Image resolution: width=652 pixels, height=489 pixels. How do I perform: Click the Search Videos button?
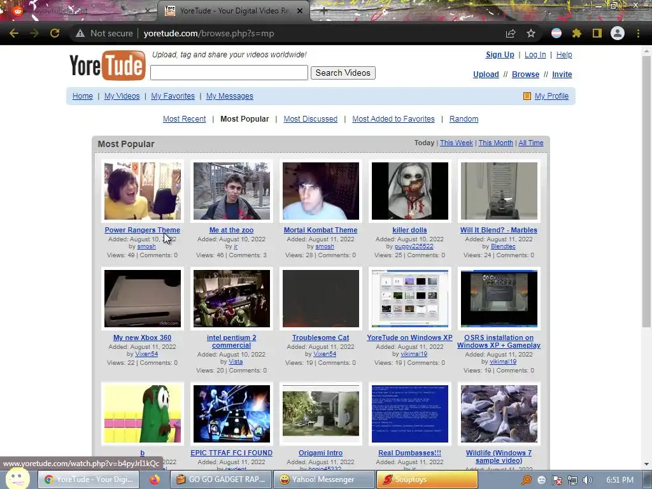(343, 73)
